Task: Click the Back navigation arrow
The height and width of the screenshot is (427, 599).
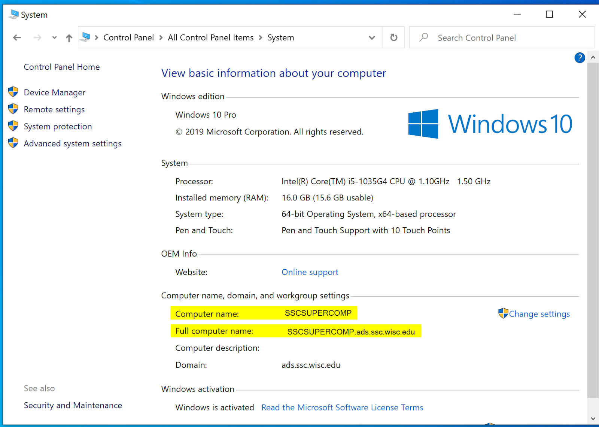Action: [x=17, y=37]
